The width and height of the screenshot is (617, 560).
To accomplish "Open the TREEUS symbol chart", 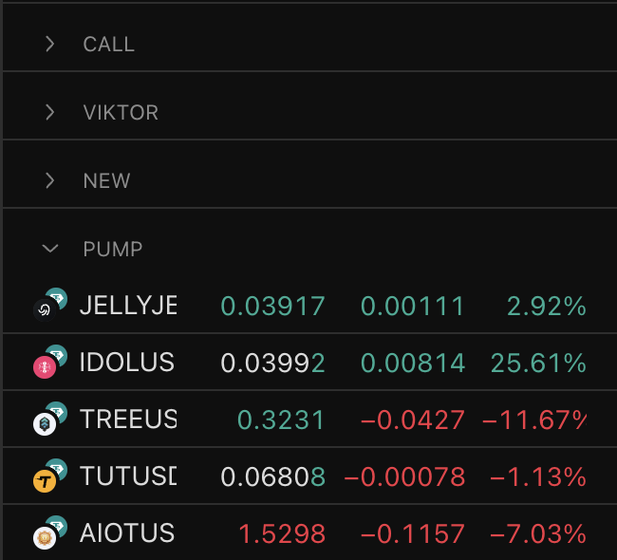I will pyautogui.click(x=128, y=420).
